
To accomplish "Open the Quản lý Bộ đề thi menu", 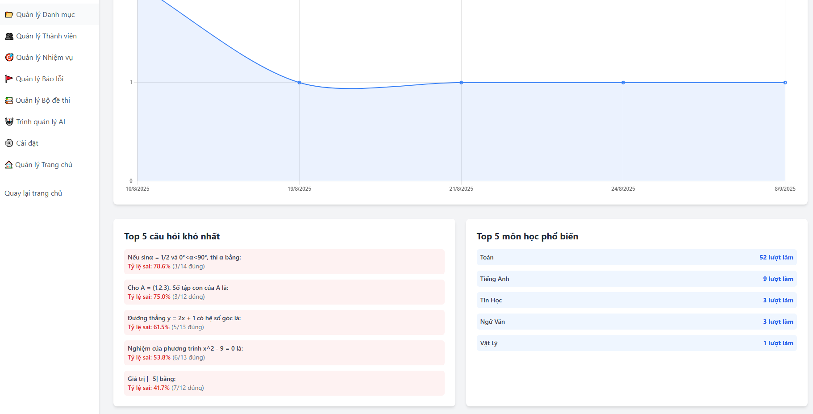I will pyautogui.click(x=43, y=100).
